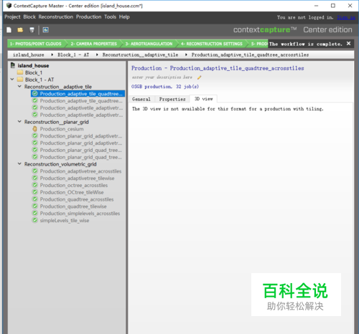The image size is (359, 334).
Task: Select island_house root tree item
Action: [x=33, y=65]
